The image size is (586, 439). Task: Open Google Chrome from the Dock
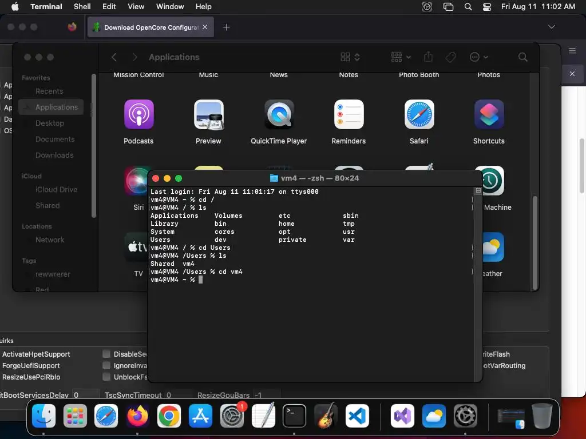169,416
